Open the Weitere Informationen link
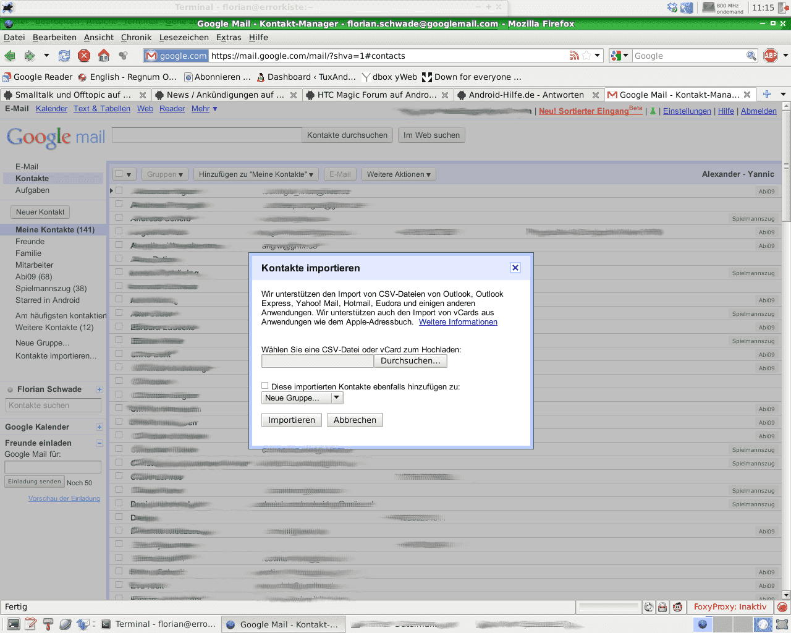 click(458, 322)
